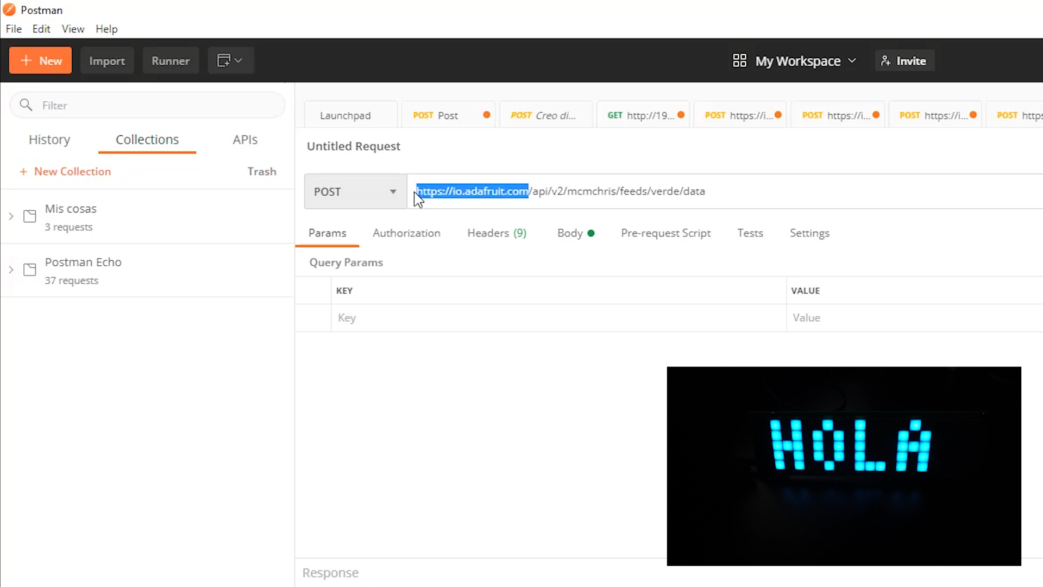Open the GET http://19... request tab
The image size is (1043, 587).
pos(643,115)
